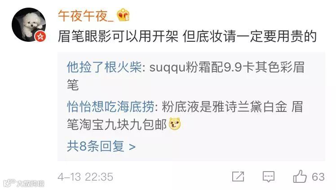Open 他捡了根火柴 commenter profile
336x190 pixels.
pyautogui.click(x=104, y=67)
